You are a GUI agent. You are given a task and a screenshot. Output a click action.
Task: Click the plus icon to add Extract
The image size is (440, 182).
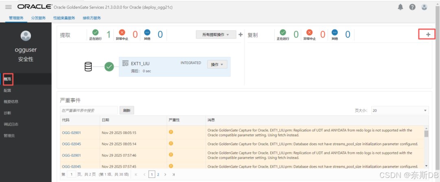point(241,35)
